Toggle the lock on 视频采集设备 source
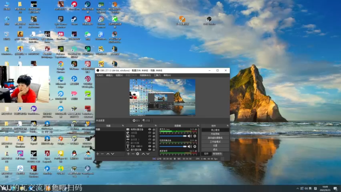 click(x=154, y=129)
